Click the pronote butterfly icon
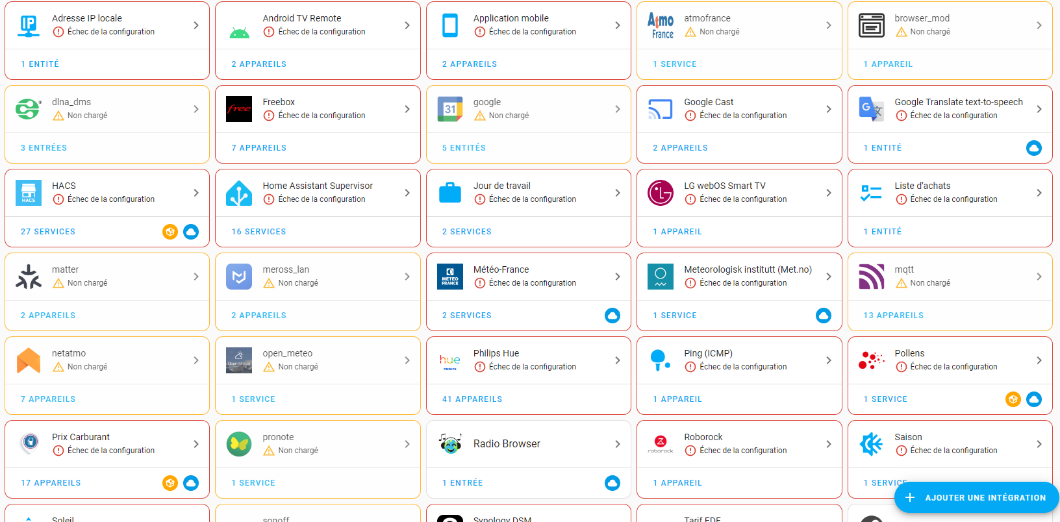Screen dimensions: 1060x522 (x=239, y=444)
